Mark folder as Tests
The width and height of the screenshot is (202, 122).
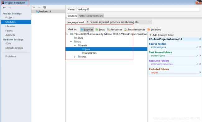pyautogui.click(x=100, y=29)
